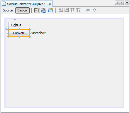Align components bottom in row
Screen dimensions: 130x113
point(78,10)
